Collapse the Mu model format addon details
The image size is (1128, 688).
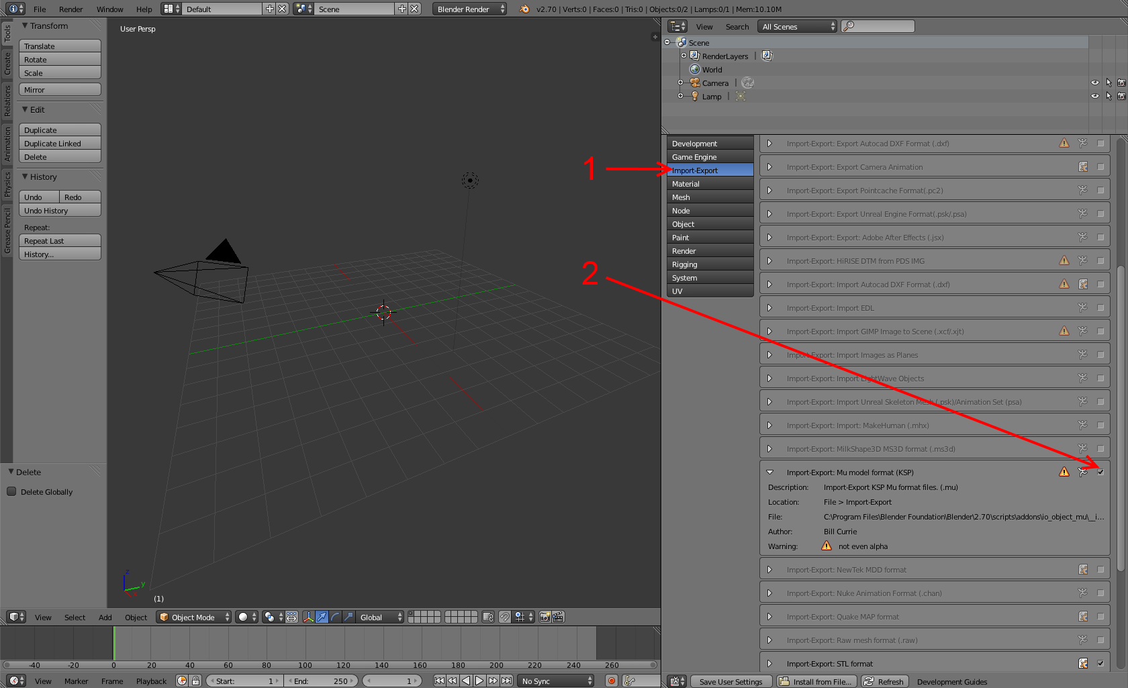(770, 472)
